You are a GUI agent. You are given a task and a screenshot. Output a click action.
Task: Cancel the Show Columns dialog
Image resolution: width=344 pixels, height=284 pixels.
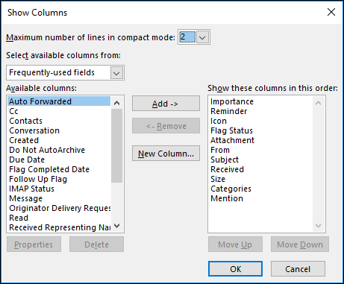tap(298, 269)
